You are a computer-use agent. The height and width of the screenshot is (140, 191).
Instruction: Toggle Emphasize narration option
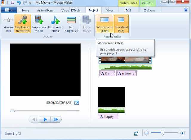(x=23, y=24)
